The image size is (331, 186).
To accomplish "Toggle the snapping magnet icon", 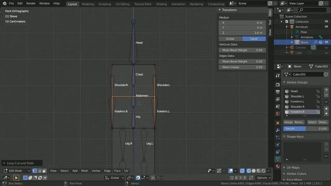I will click(138, 178).
